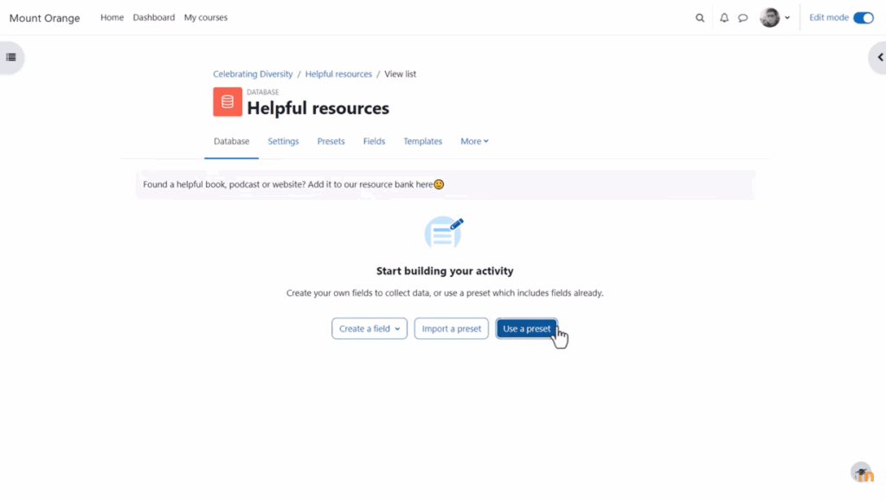Open the messaging speech bubble icon
This screenshot has width=886, height=501.
tap(742, 17)
